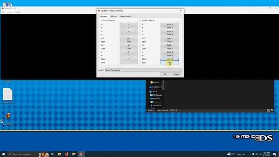Open the Joystick XInput Controller dropdown
The image size is (279, 157).
point(143,70)
